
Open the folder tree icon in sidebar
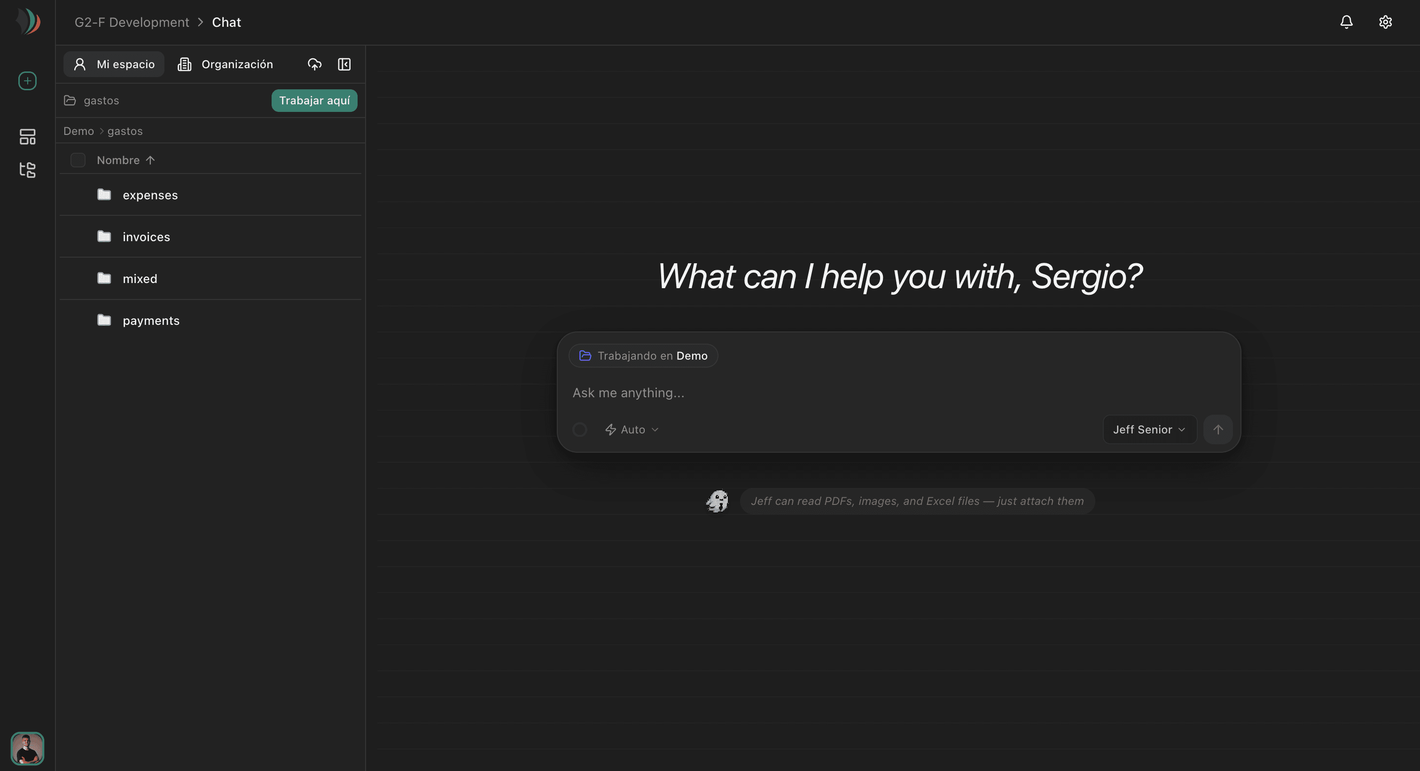click(27, 169)
